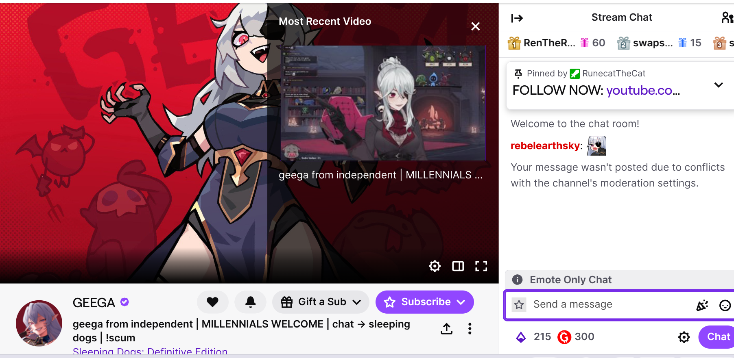Open the emote picker smiley icon
This screenshot has height=358, width=734.
[725, 305]
